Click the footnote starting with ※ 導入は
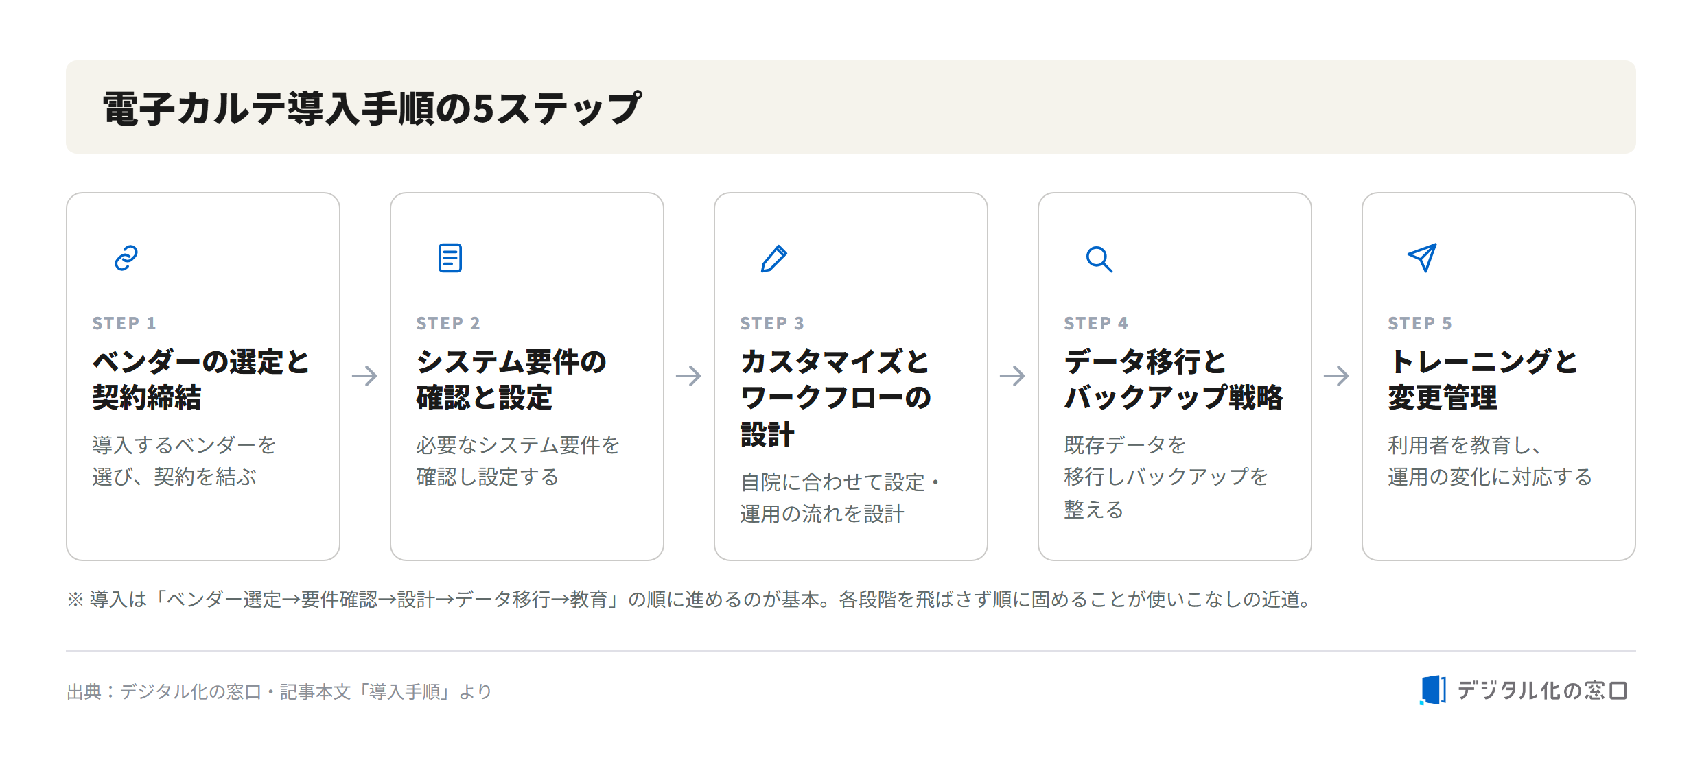Image resolution: width=1702 pixels, height=771 pixels. (690, 599)
